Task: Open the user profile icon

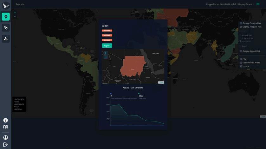Action: [6, 138]
